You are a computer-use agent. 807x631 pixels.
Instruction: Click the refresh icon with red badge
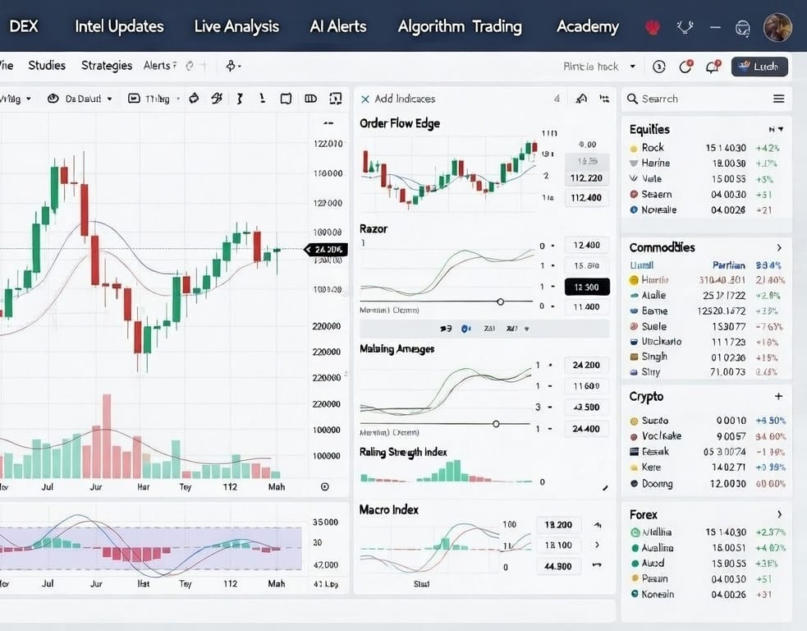click(686, 67)
